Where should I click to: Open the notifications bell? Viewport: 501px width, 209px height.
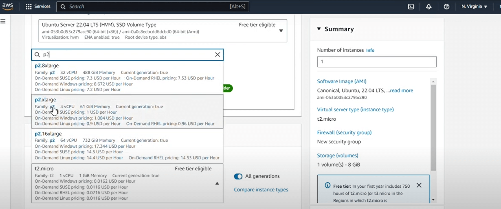[429, 6]
